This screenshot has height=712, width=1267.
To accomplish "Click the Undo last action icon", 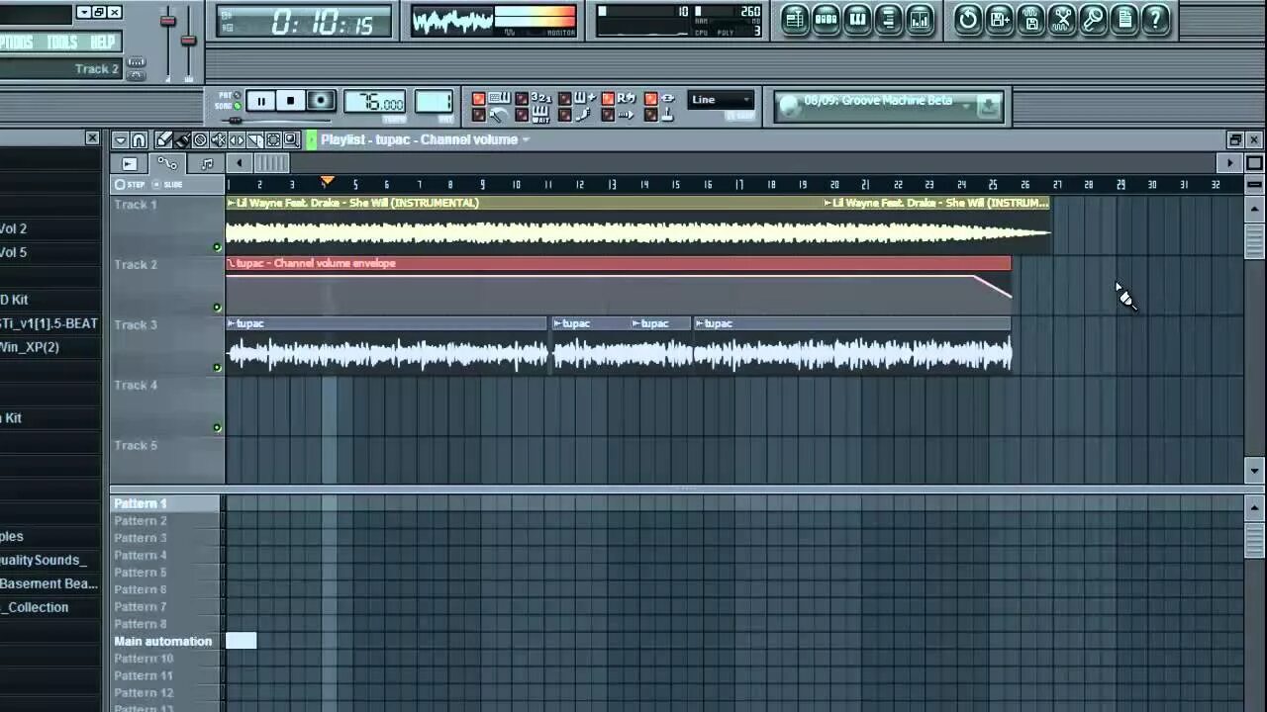I will pyautogui.click(x=968, y=19).
